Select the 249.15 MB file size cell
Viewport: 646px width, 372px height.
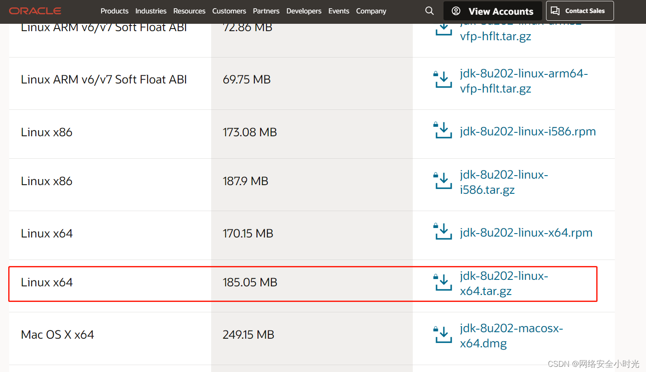pyautogui.click(x=312, y=338)
